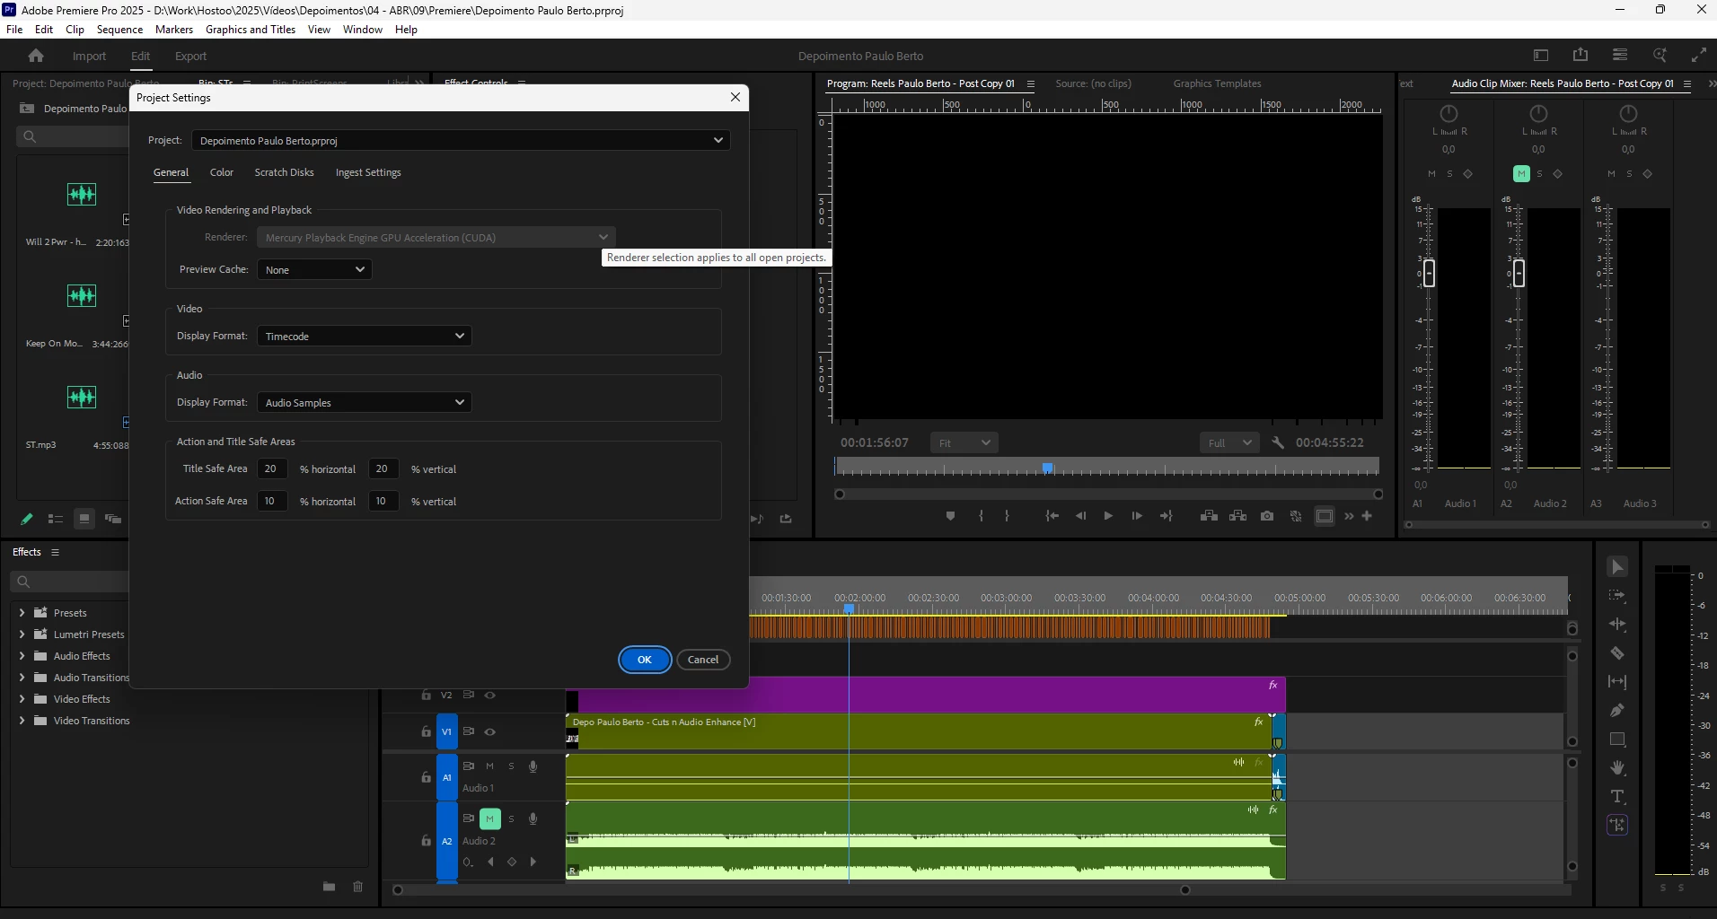Open Quick Export in the header bar
Viewport: 1717px width, 919px height.
click(x=1581, y=55)
